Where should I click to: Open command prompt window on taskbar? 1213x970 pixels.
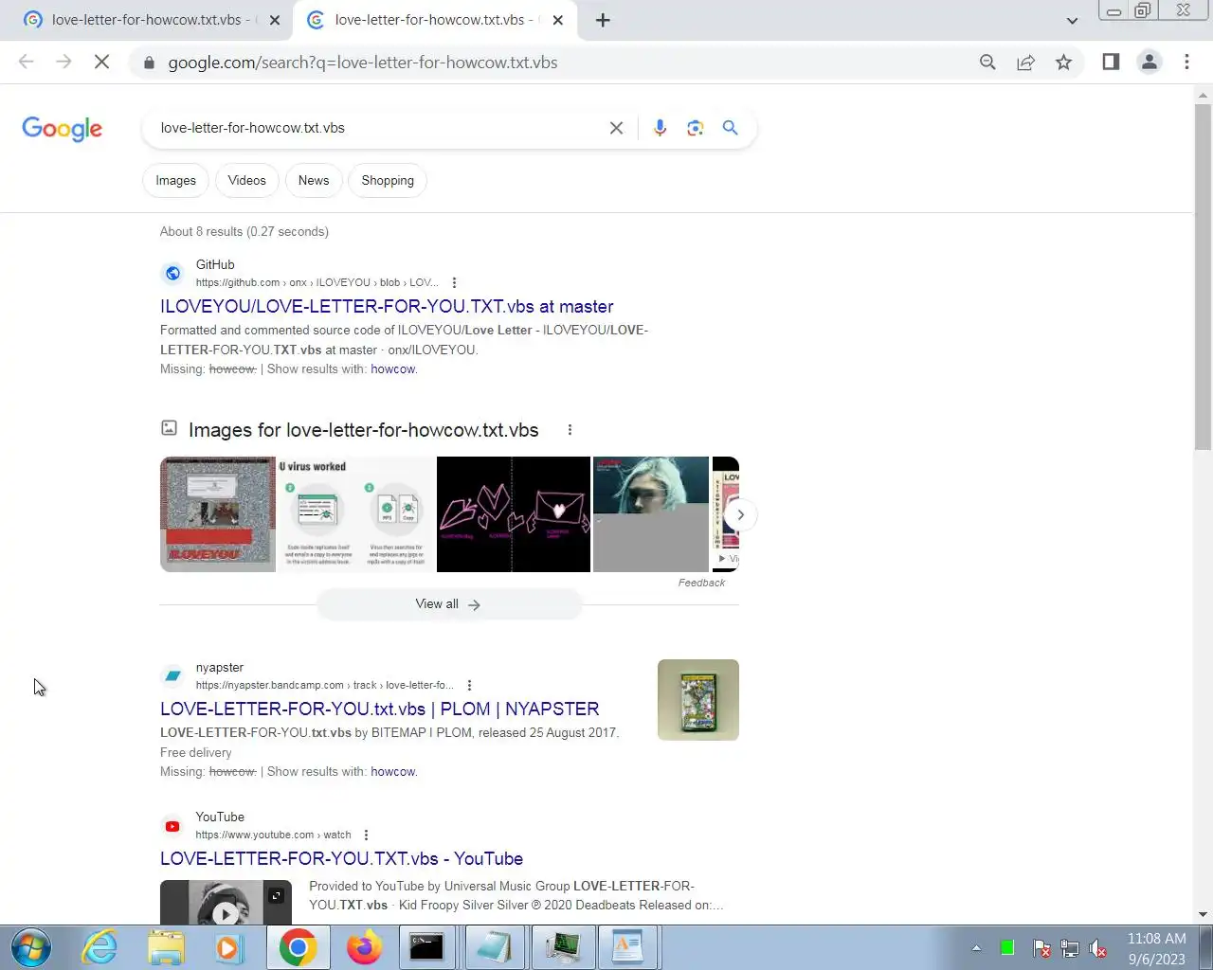tap(426, 947)
